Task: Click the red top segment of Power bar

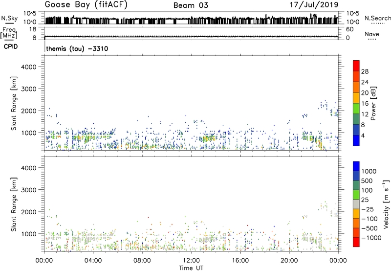Action: 356,66
